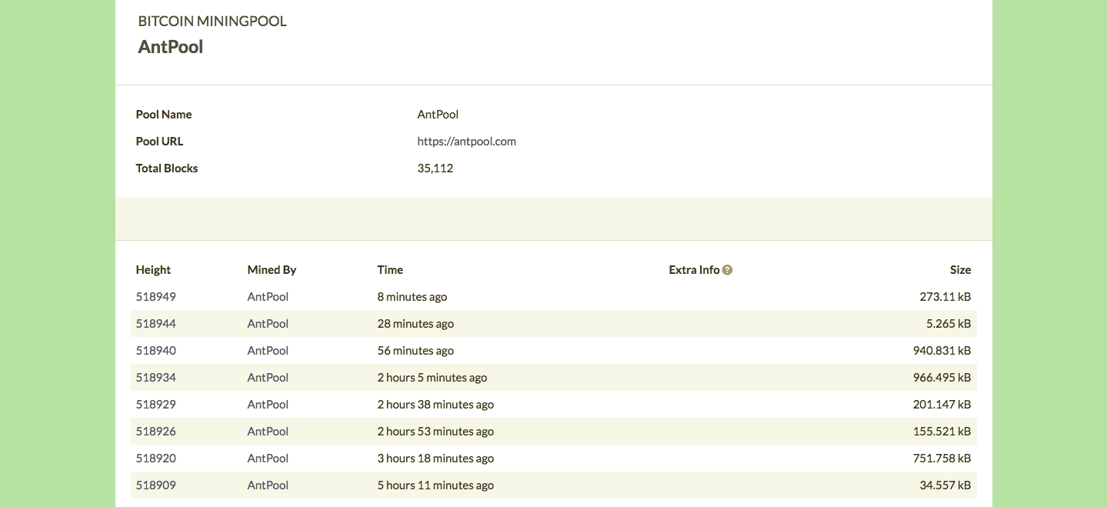The width and height of the screenshot is (1107, 507).
Task: Click the 5.265 kB size value
Action: pyautogui.click(x=949, y=324)
